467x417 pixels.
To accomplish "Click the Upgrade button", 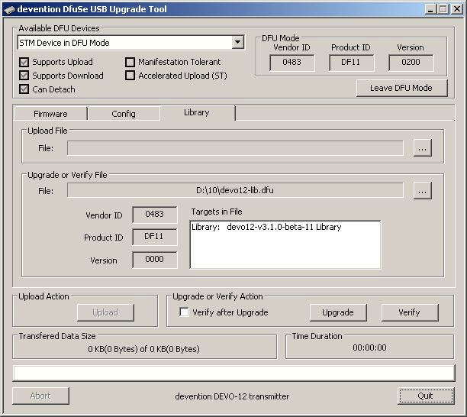I will pos(338,312).
